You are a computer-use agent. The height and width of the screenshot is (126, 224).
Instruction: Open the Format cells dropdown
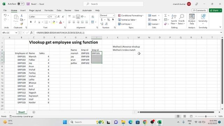[x=154, y=24]
